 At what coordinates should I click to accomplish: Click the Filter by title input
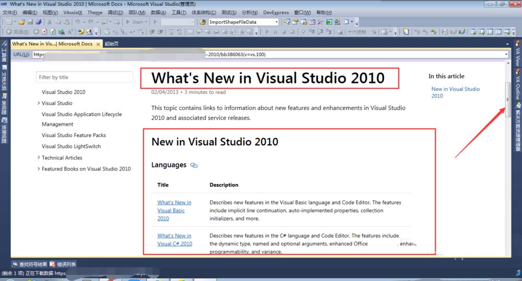(x=84, y=77)
